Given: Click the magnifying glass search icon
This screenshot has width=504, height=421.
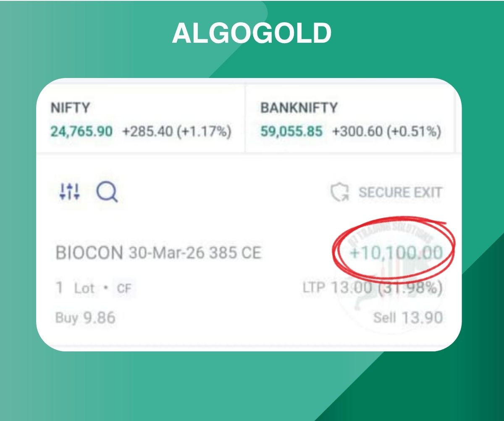Looking at the screenshot, I should (107, 192).
